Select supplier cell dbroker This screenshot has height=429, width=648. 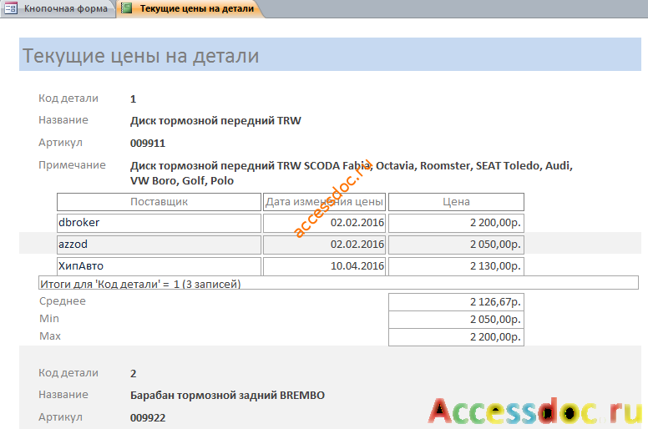[x=159, y=223]
